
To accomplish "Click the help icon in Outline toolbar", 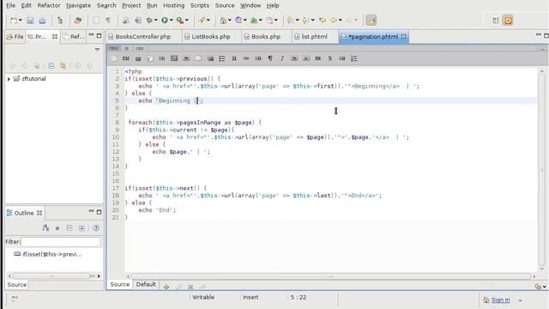I will click(95, 228).
